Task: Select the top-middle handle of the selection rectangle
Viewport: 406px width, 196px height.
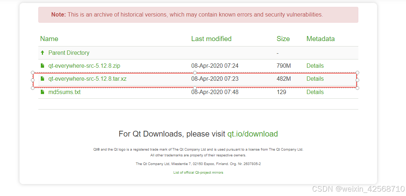Action: [195, 72]
